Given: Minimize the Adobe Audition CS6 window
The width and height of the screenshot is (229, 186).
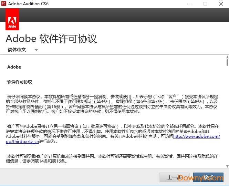Looking at the screenshot, I should coord(190,4).
